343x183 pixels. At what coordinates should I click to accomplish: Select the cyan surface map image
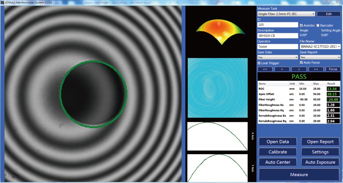218,88
